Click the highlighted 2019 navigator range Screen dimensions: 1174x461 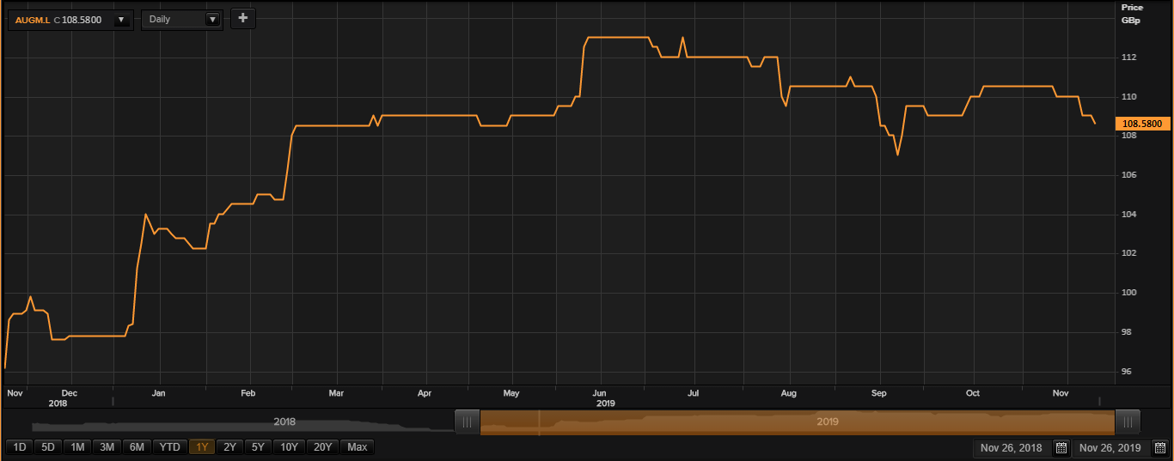[798, 422]
